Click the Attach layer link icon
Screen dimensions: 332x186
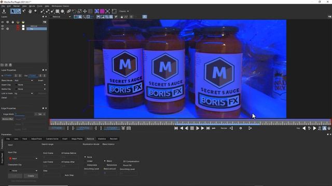[69, 11]
